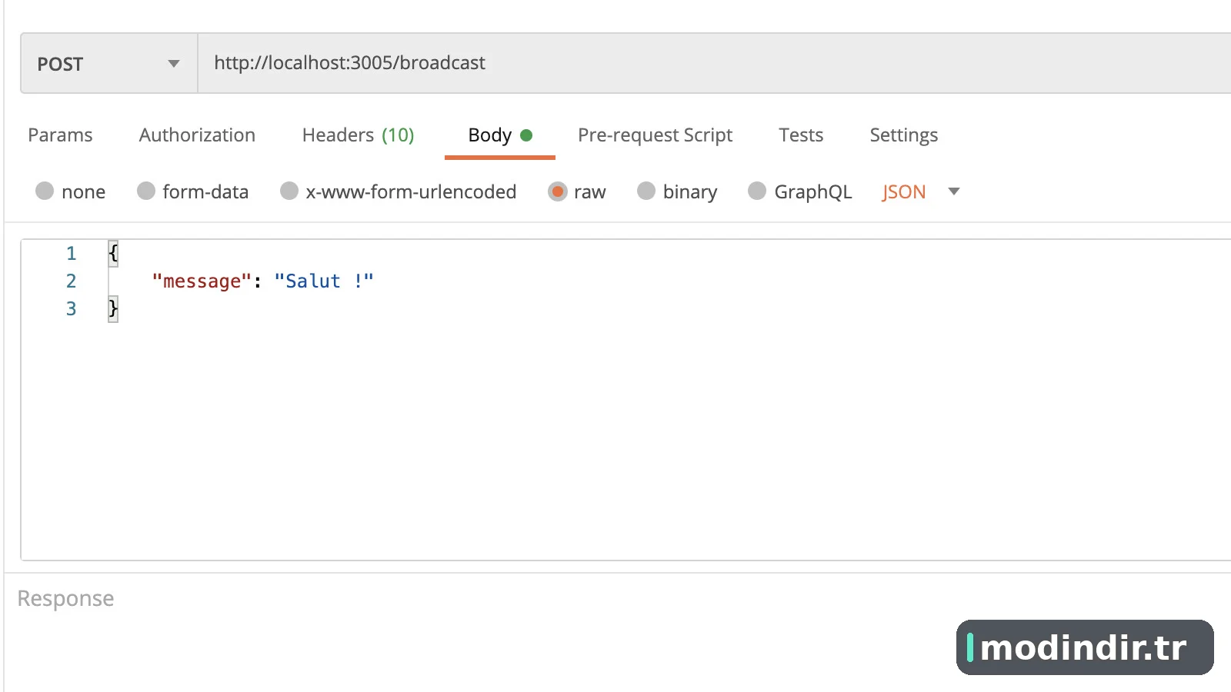
Task: Select the none body type radio
Action: coord(45,191)
